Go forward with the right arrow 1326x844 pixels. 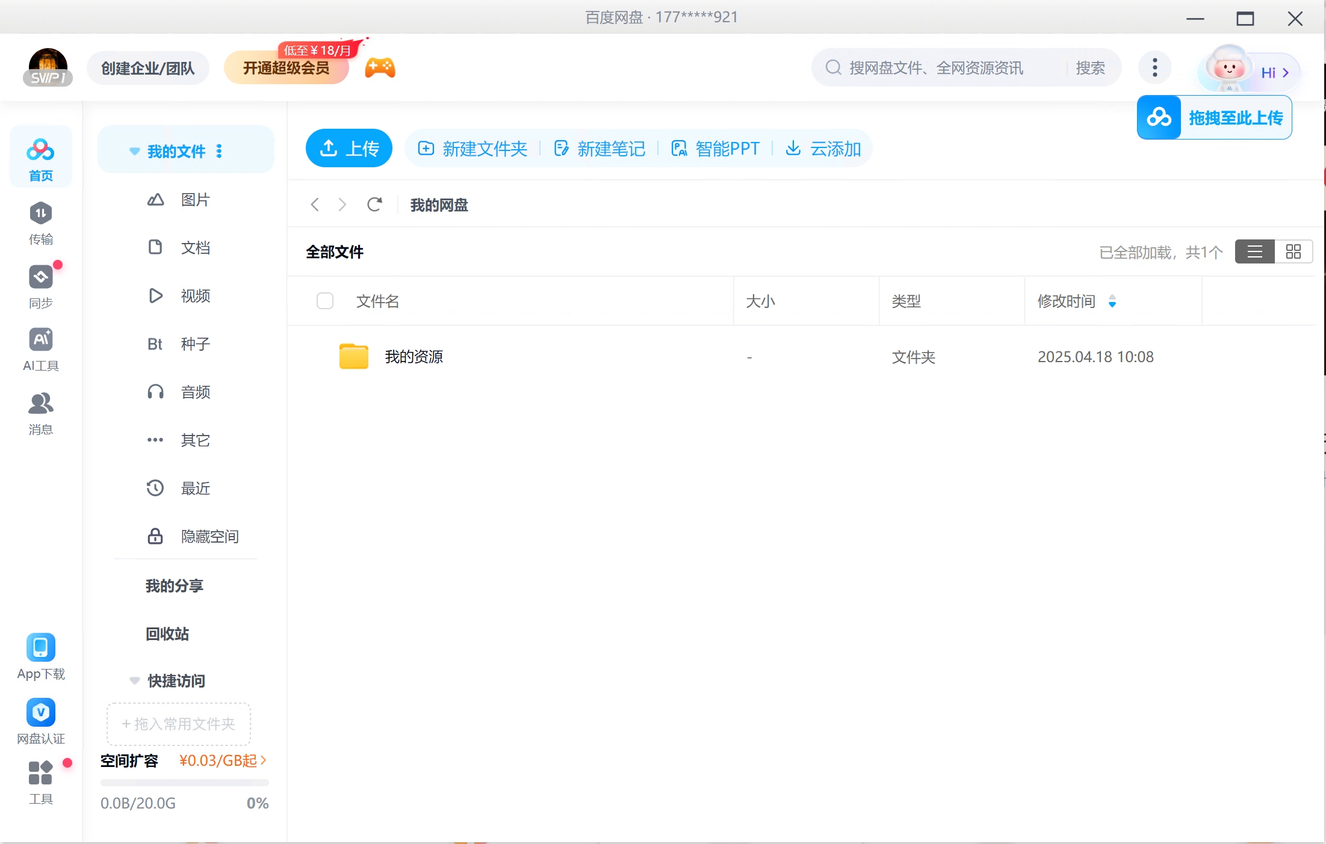(342, 205)
